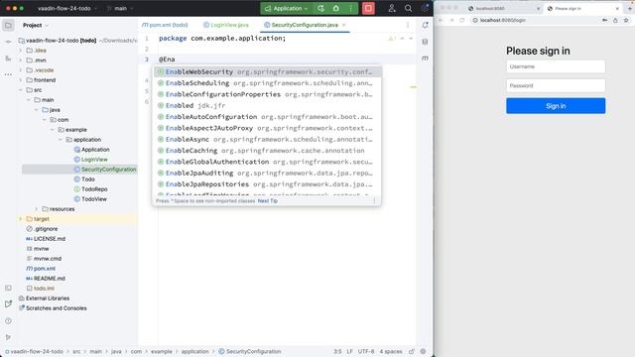Open completion popup options menu
The image size is (635, 357).
[374, 200]
